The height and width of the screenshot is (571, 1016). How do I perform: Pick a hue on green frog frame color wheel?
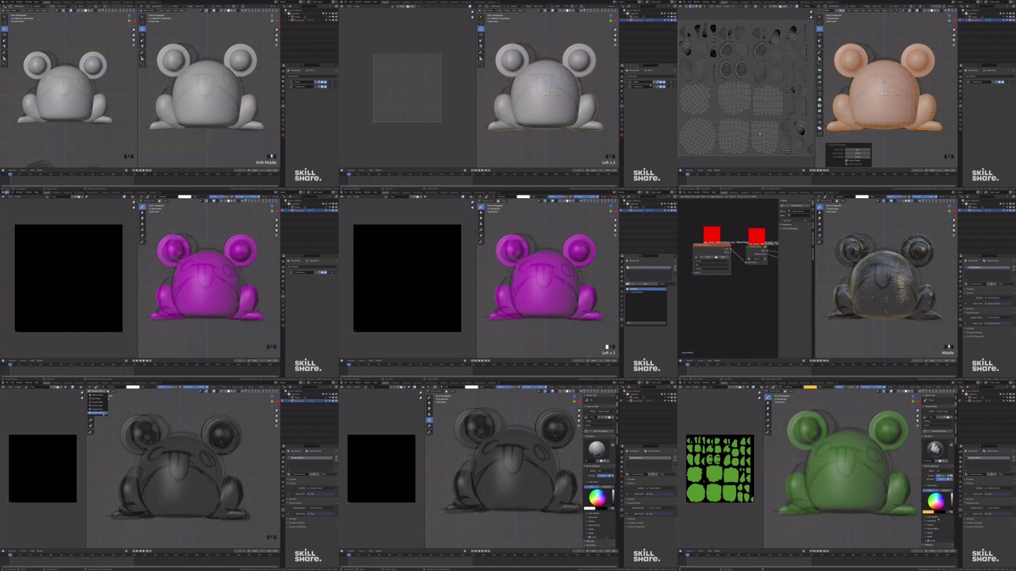point(936,500)
